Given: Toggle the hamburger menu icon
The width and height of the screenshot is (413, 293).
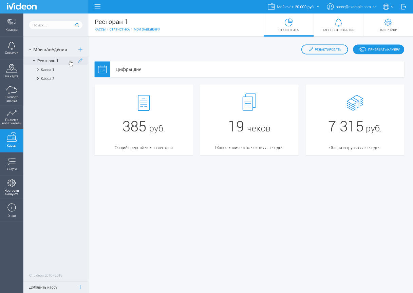Looking at the screenshot, I should click(98, 7).
